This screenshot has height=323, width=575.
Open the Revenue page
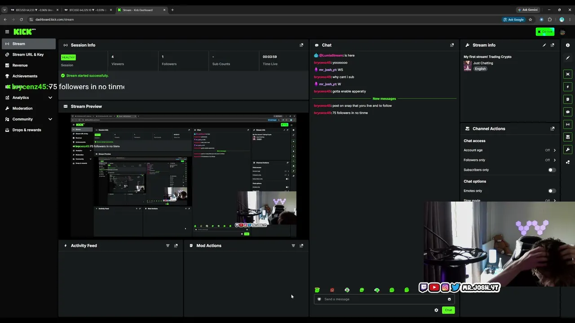click(28, 65)
